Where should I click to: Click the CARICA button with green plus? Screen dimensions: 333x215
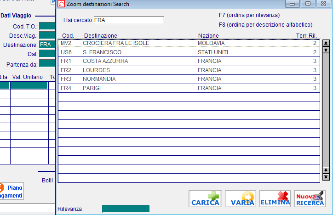coord(205,198)
